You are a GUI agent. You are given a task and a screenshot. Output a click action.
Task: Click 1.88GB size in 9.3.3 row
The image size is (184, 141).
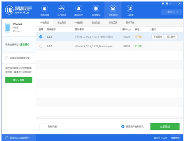coord(126,37)
